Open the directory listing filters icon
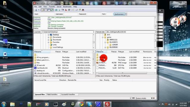The width and height of the screenshot is (190, 107). [x=73, y=10]
